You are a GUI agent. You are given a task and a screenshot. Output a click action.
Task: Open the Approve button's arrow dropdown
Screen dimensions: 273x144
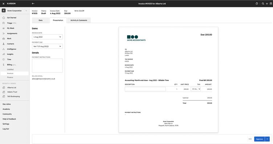pyautogui.click(x=267, y=139)
